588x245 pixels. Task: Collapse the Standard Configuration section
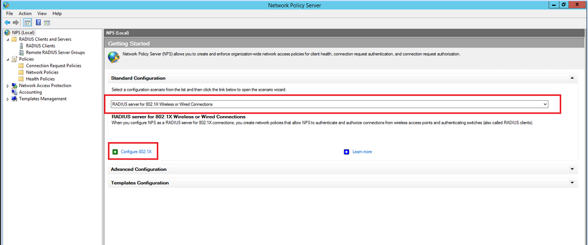coord(572,78)
